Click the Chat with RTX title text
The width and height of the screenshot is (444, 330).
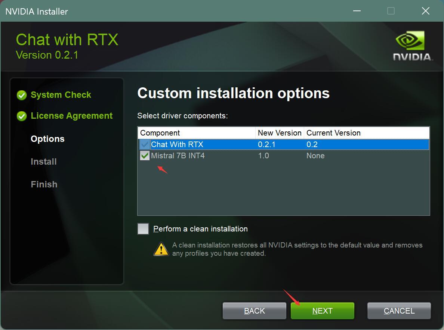(x=67, y=40)
